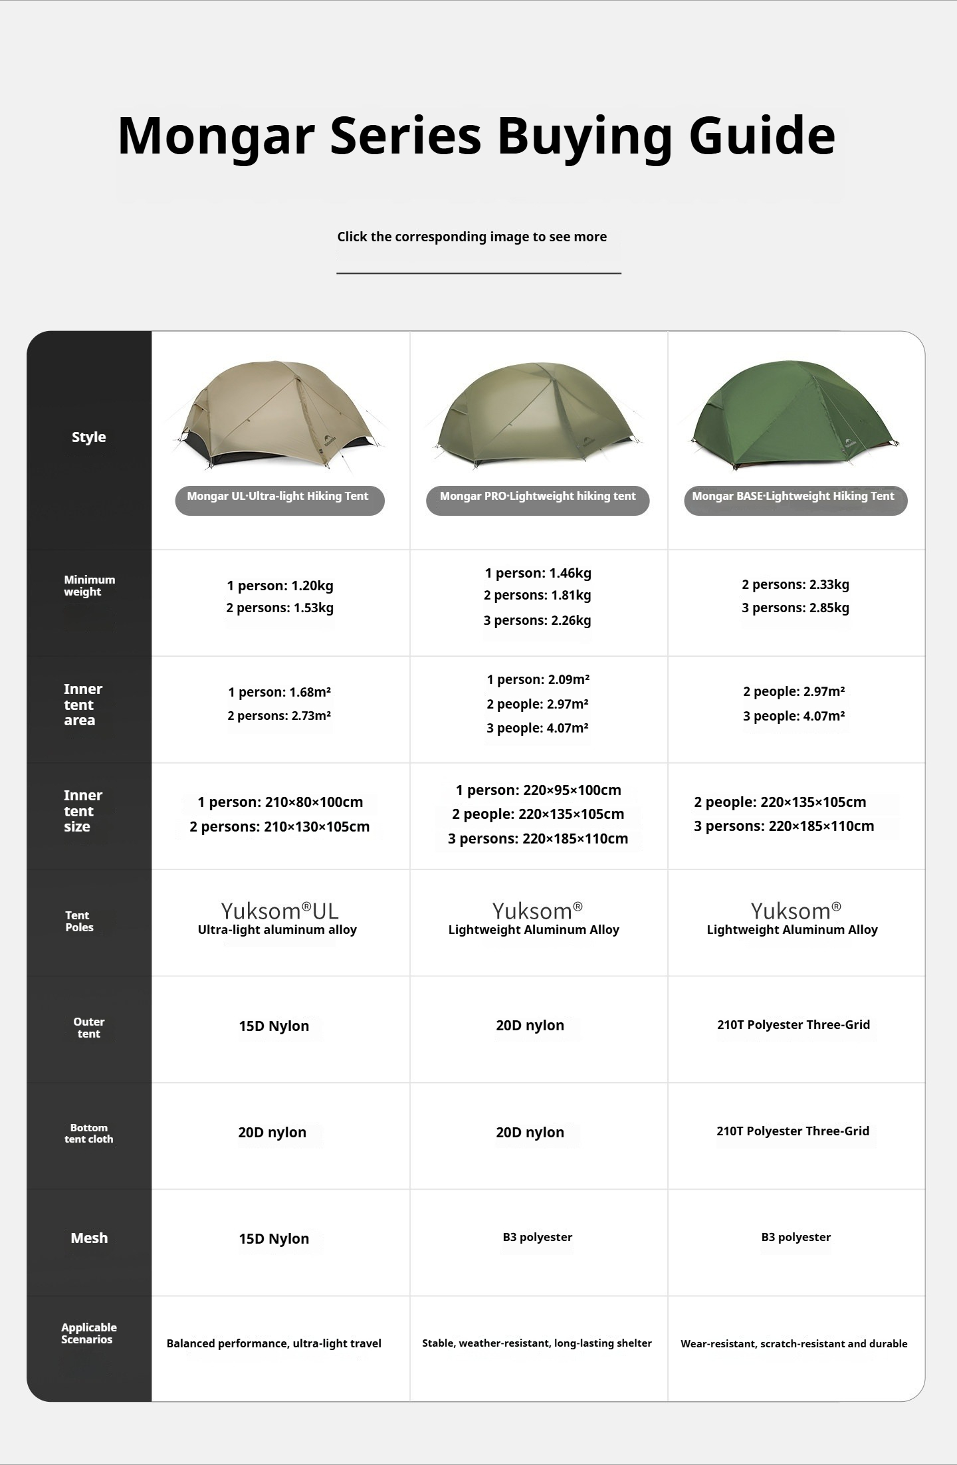Click the khaki Mongar UL tent image
This screenshot has width=957, height=1465.
coord(279,415)
